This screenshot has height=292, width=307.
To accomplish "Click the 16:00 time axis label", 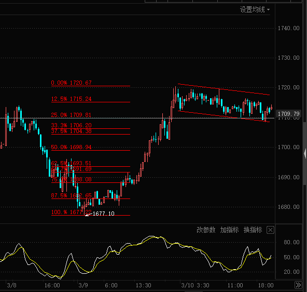I will click(x=52, y=285).
